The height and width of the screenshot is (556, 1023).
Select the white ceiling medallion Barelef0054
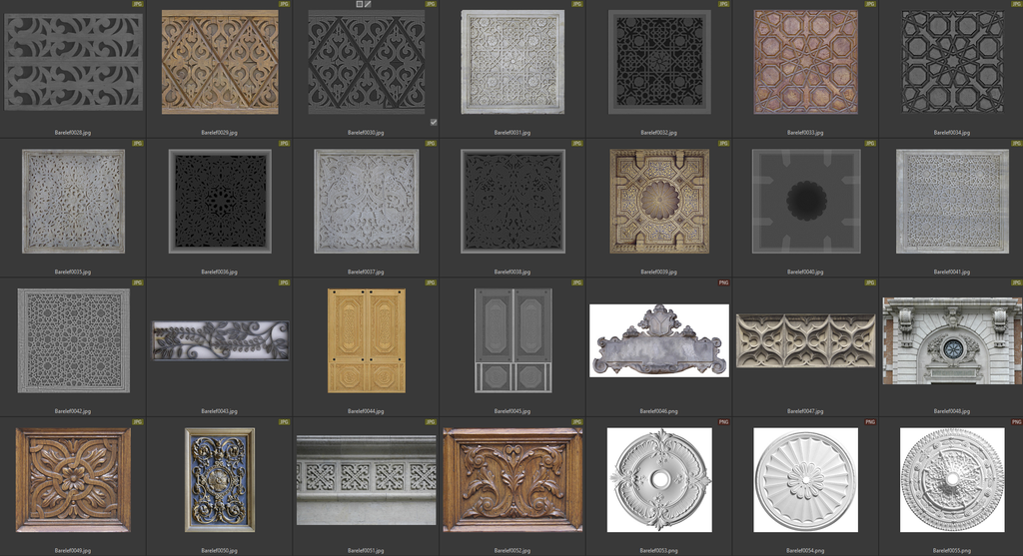(x=805, y=479)
